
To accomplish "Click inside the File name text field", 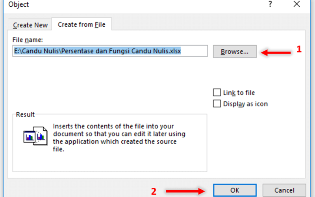I will coord(110,51).
